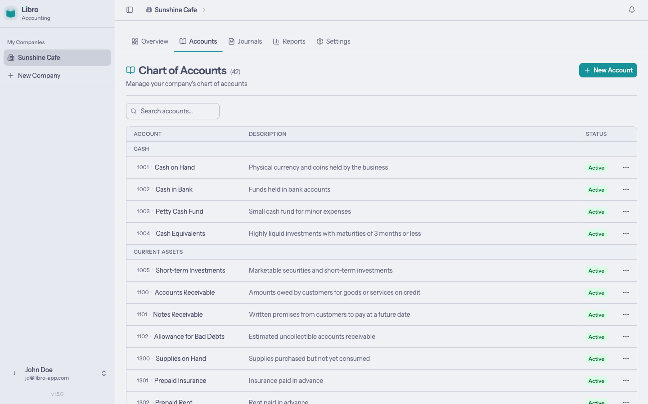The height and width of the screenshot is (404, 648).
Task: Expand the John Doe account switcher
Action: click(103, 373)
